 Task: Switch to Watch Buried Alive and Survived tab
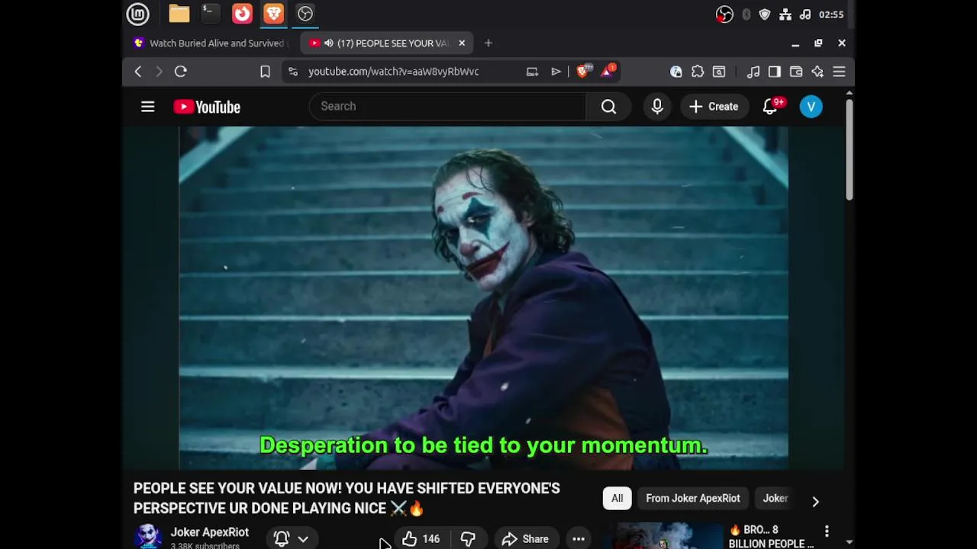click(x=212, y=43)
